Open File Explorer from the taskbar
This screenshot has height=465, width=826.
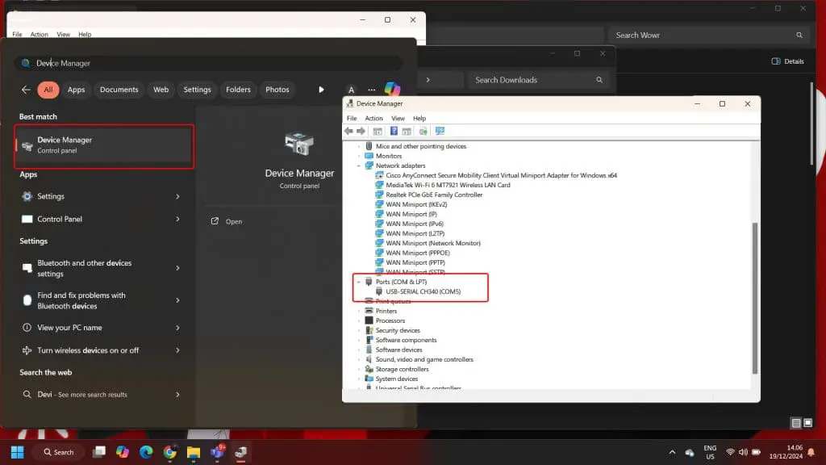click(194, 452)
